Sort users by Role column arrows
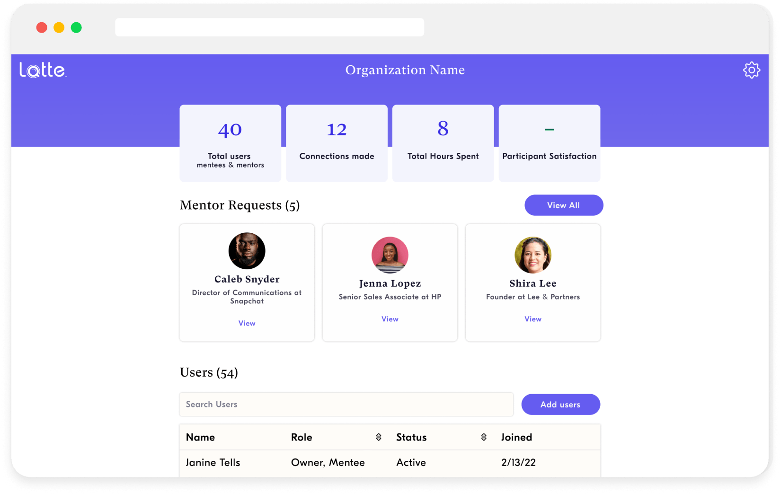Image resolution: width=780 pixels, height=494 pixels. pos(379,437)
